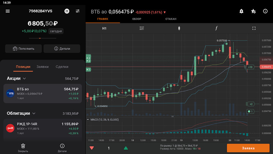
Task: Click the 0.057500 high price label
Action: tap(222, 41)
